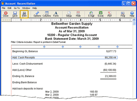Send report via E-mail icon
137x101 pixels.
pyautogui.click(x=91, y=14)
